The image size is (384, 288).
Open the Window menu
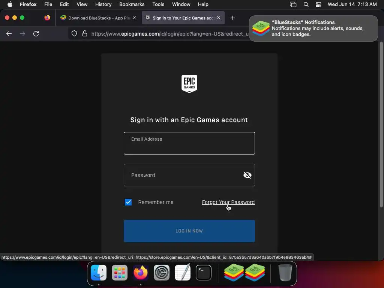click(181, 4)
